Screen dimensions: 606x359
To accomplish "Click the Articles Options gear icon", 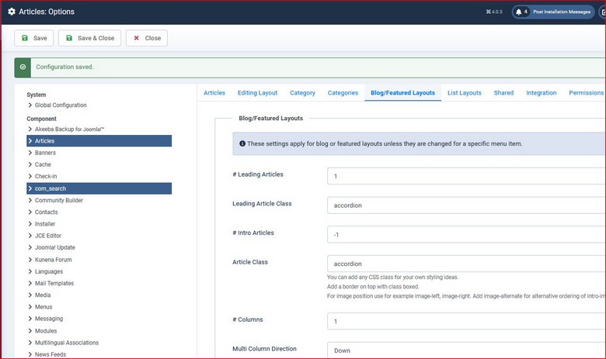I will click(x=12, y=12).
